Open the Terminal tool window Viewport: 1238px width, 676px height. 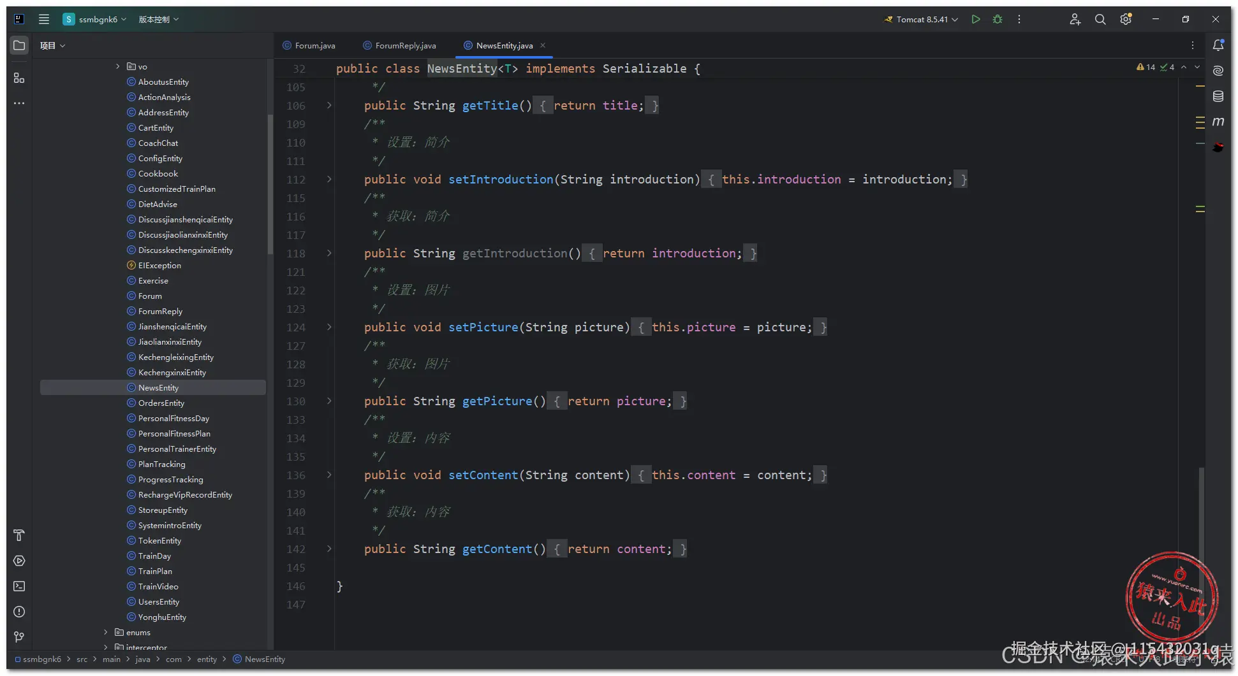pos(19,586)
